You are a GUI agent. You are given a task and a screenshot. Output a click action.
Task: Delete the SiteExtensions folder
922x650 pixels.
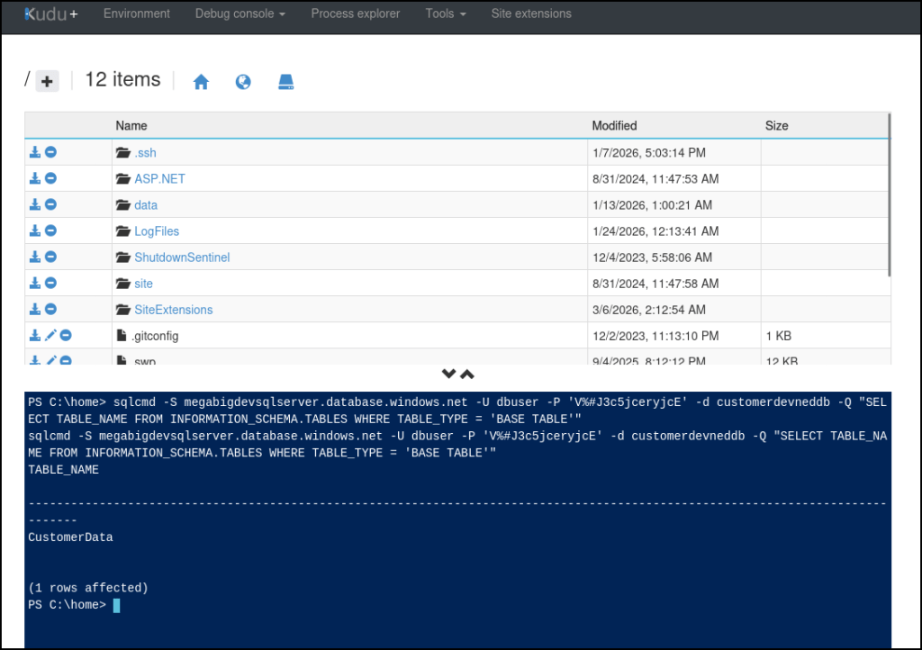(51, 310)
